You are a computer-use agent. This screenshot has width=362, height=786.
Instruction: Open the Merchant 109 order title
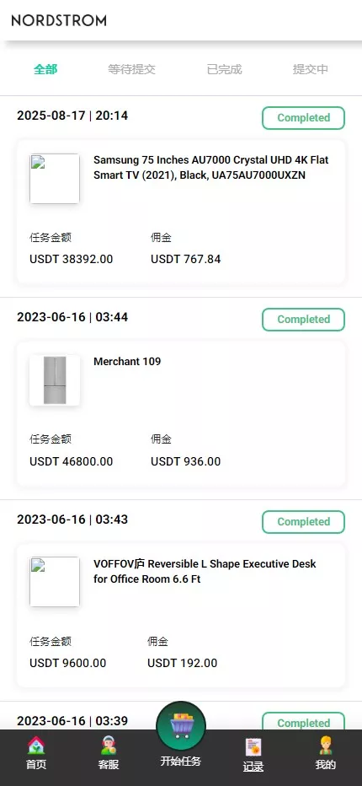pyautogui.click(x=127, y=362)
